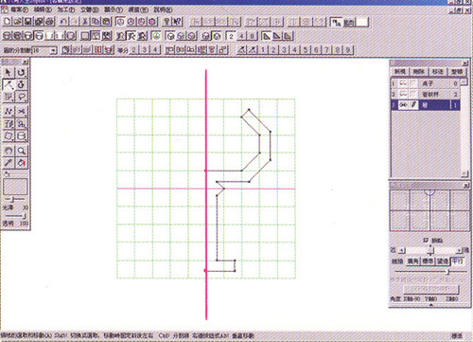Click the layer list scroll-down arrow
This screenshot has height=342, width=473.
click(x=464, y=173)
